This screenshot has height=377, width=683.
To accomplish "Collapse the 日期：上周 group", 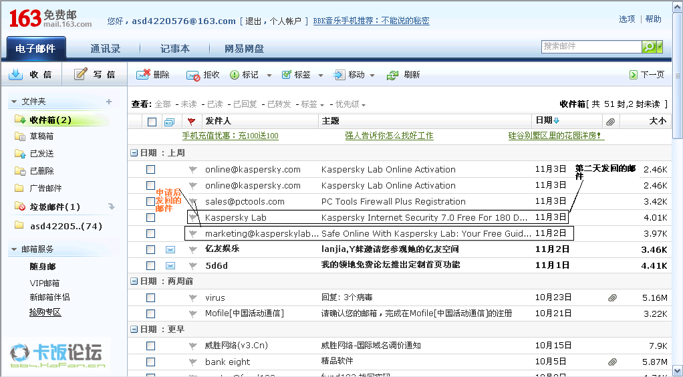I will tap(134, 153).
